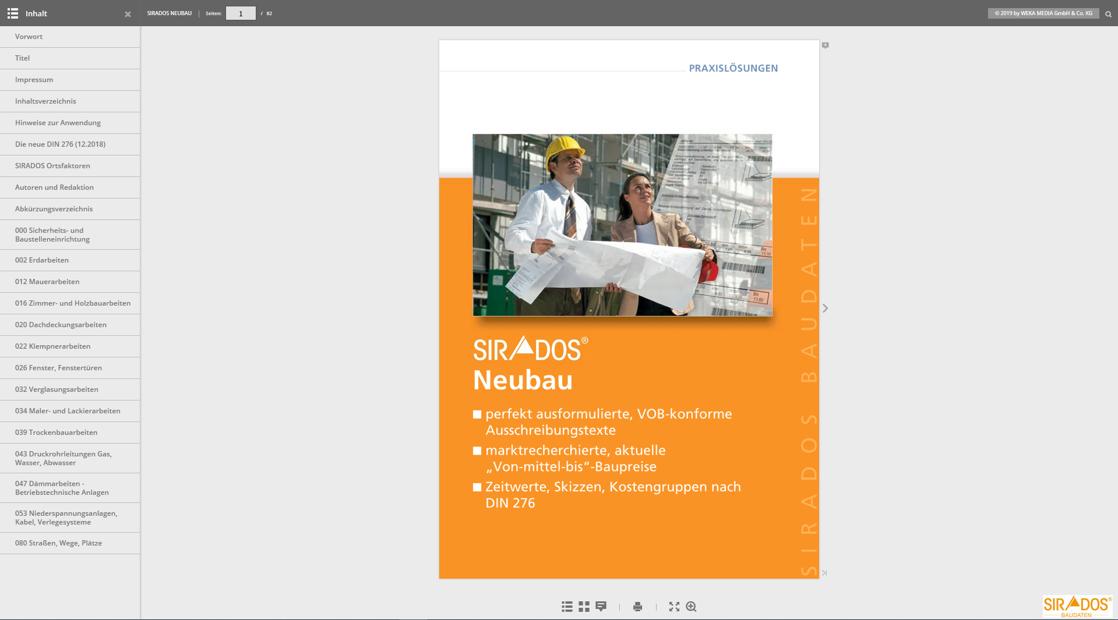Toggle the Inhalt menu icon
Viewport: 1118px width, 620px height.
click(13, 13)
